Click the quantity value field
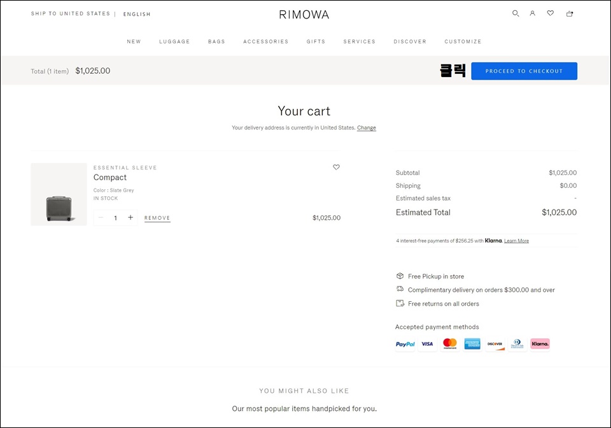The height and width of the screenshot is (428, 611). click(115, 218)
